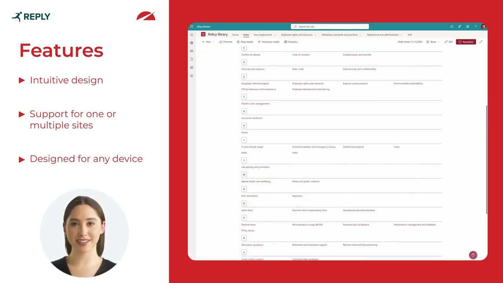Open Page details

pyautogui.click(x=245, y=42)
